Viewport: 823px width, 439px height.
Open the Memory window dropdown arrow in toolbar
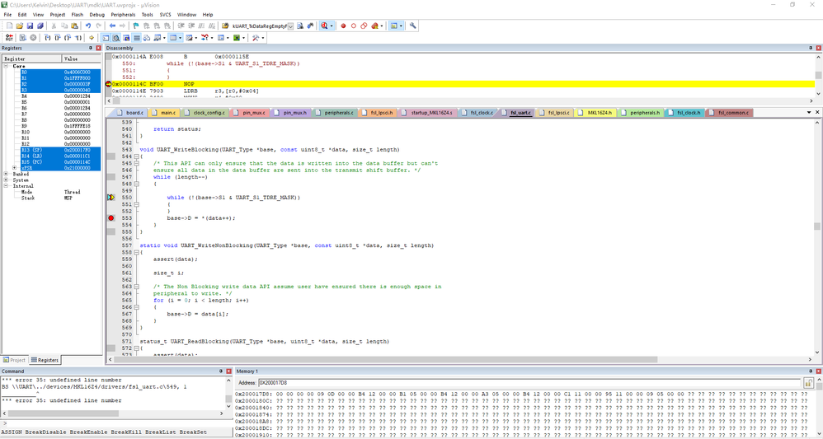tap(180, 38)
